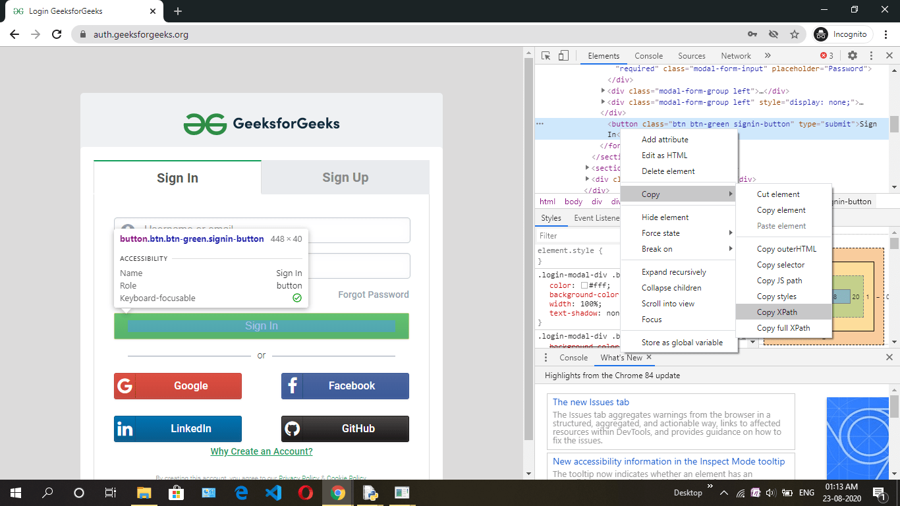Image resolution: width=900 pixels, height=506 pixels.
Task: Close the bottom DevTools drawer
Action: (889, 358)
